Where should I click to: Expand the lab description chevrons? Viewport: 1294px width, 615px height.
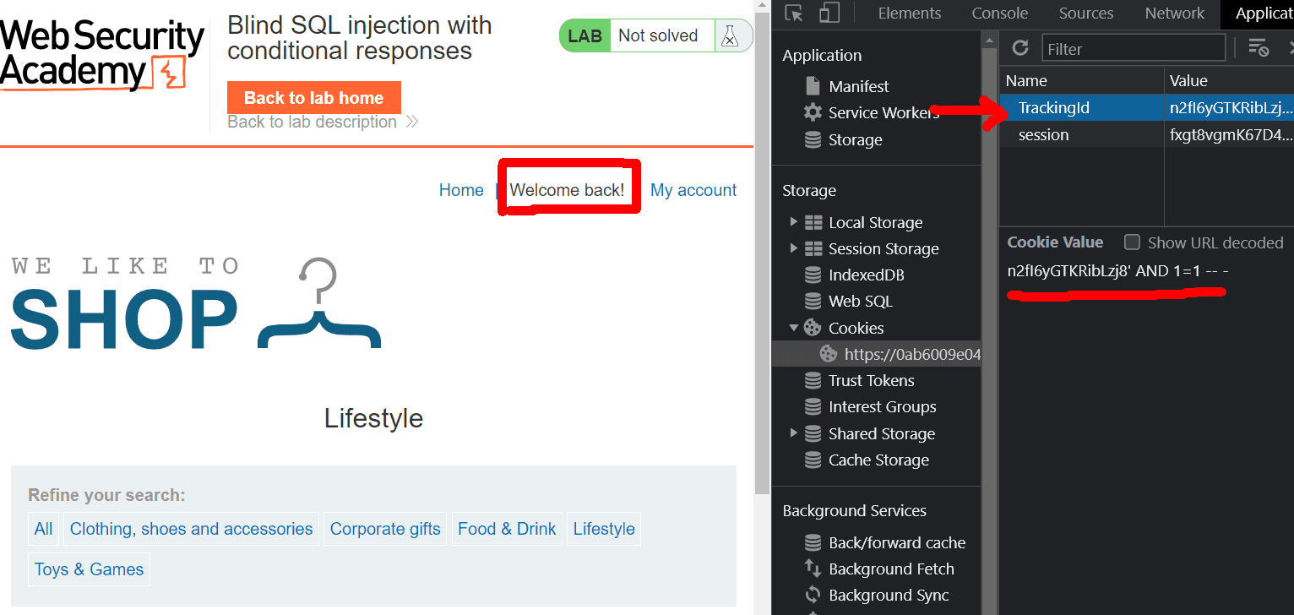[411, 122]
